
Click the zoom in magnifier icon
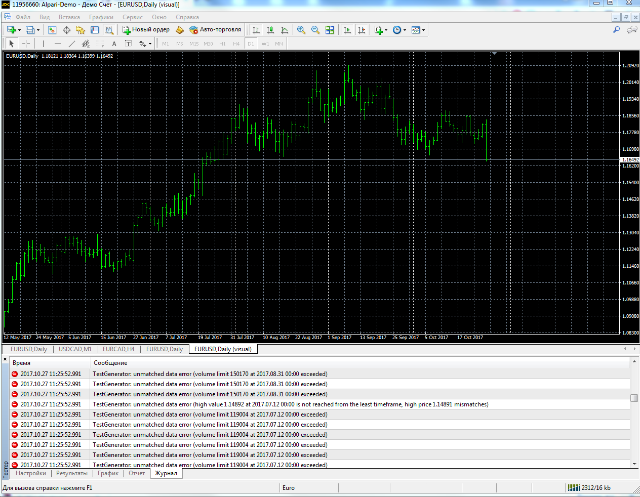click(301, 30)
